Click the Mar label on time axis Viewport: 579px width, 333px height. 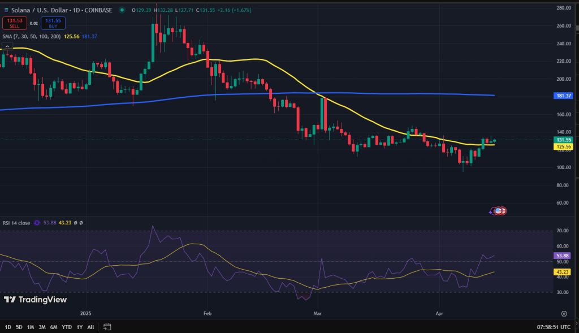point(318,313)
